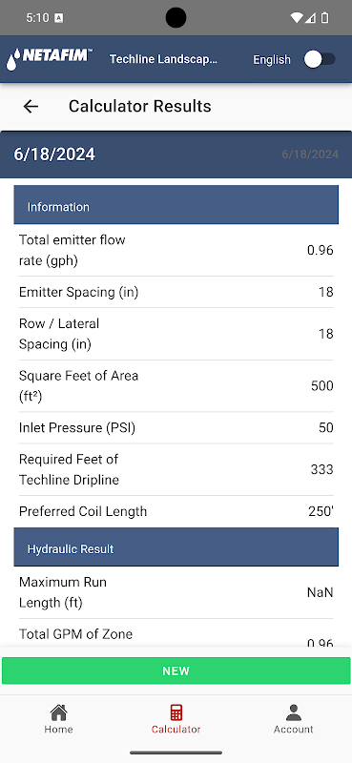Click the NEW button

click(x=176, y=670)
